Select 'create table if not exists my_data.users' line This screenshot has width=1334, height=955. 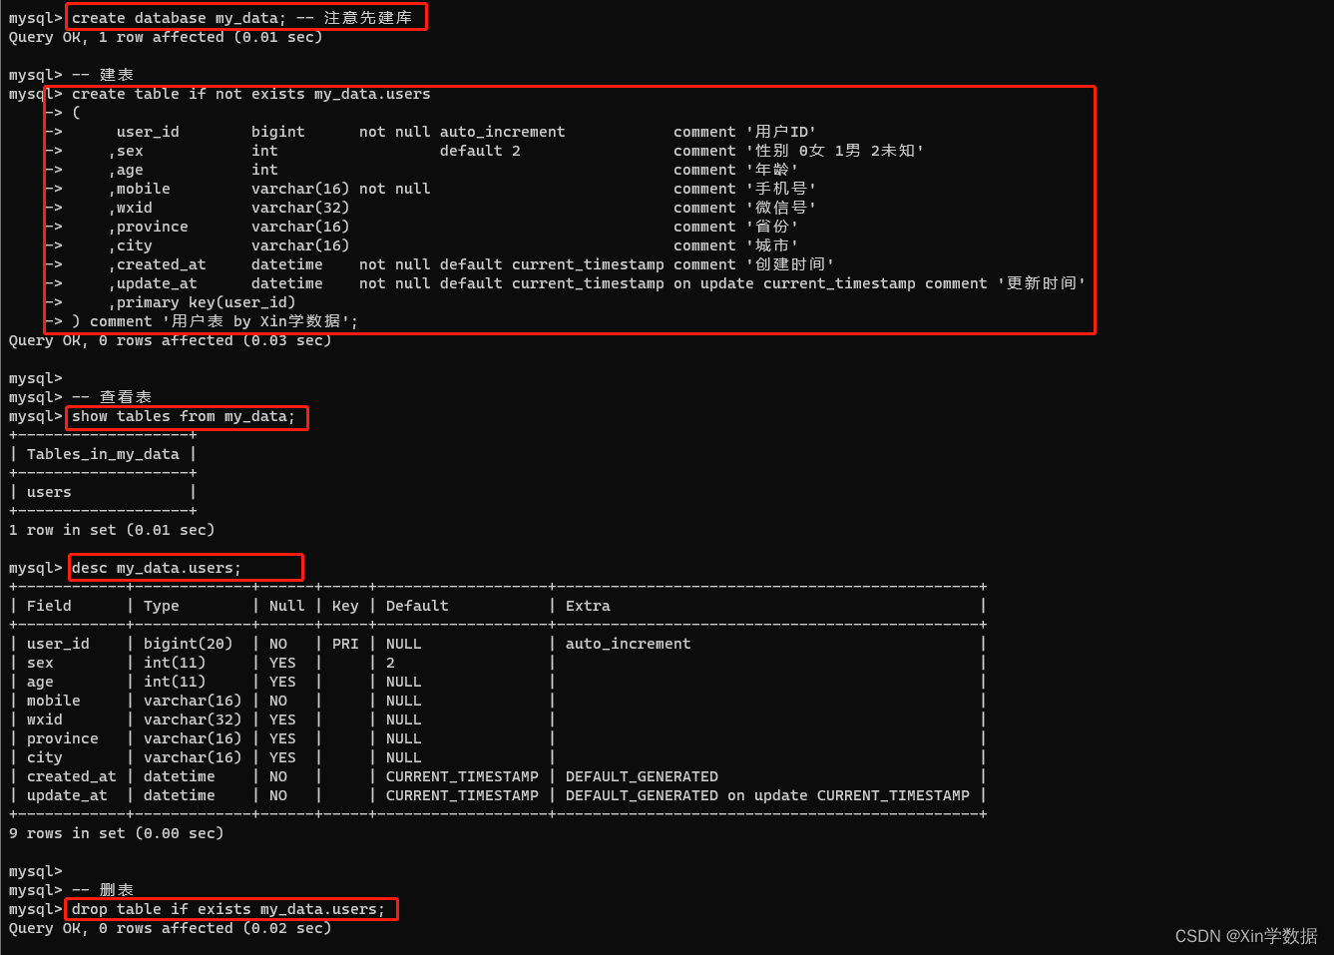tap(251, 94)
